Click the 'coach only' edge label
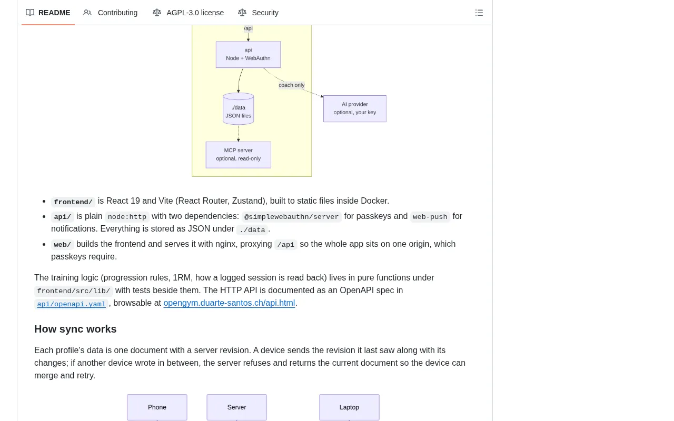 point(292,85)
